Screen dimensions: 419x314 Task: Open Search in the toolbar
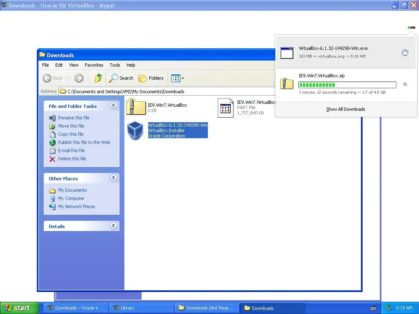(x=121, y=78)
